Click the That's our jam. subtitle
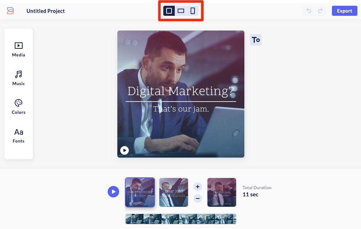The image size is (361, 229). 181,109
